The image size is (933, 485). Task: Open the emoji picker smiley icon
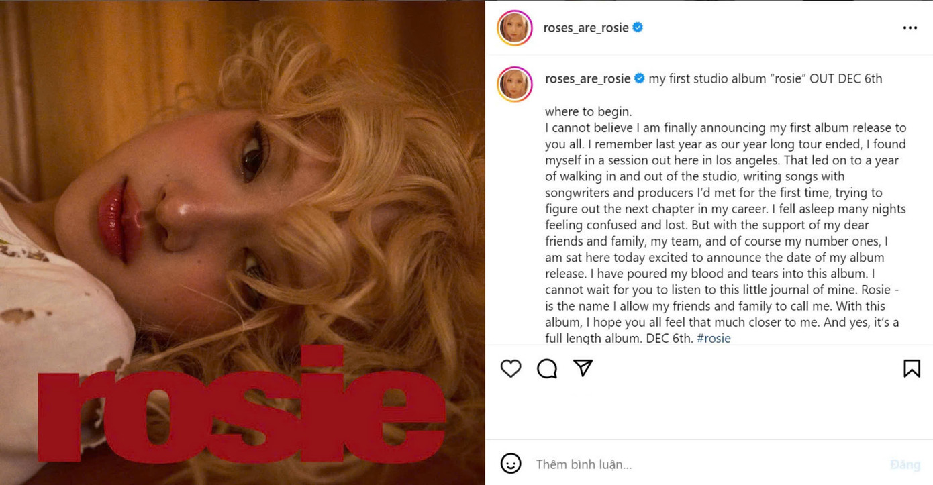[511, 464]
